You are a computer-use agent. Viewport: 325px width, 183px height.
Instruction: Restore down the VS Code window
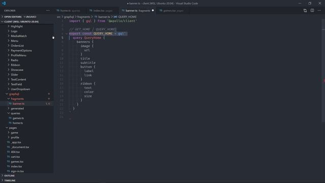pos(310,4)
